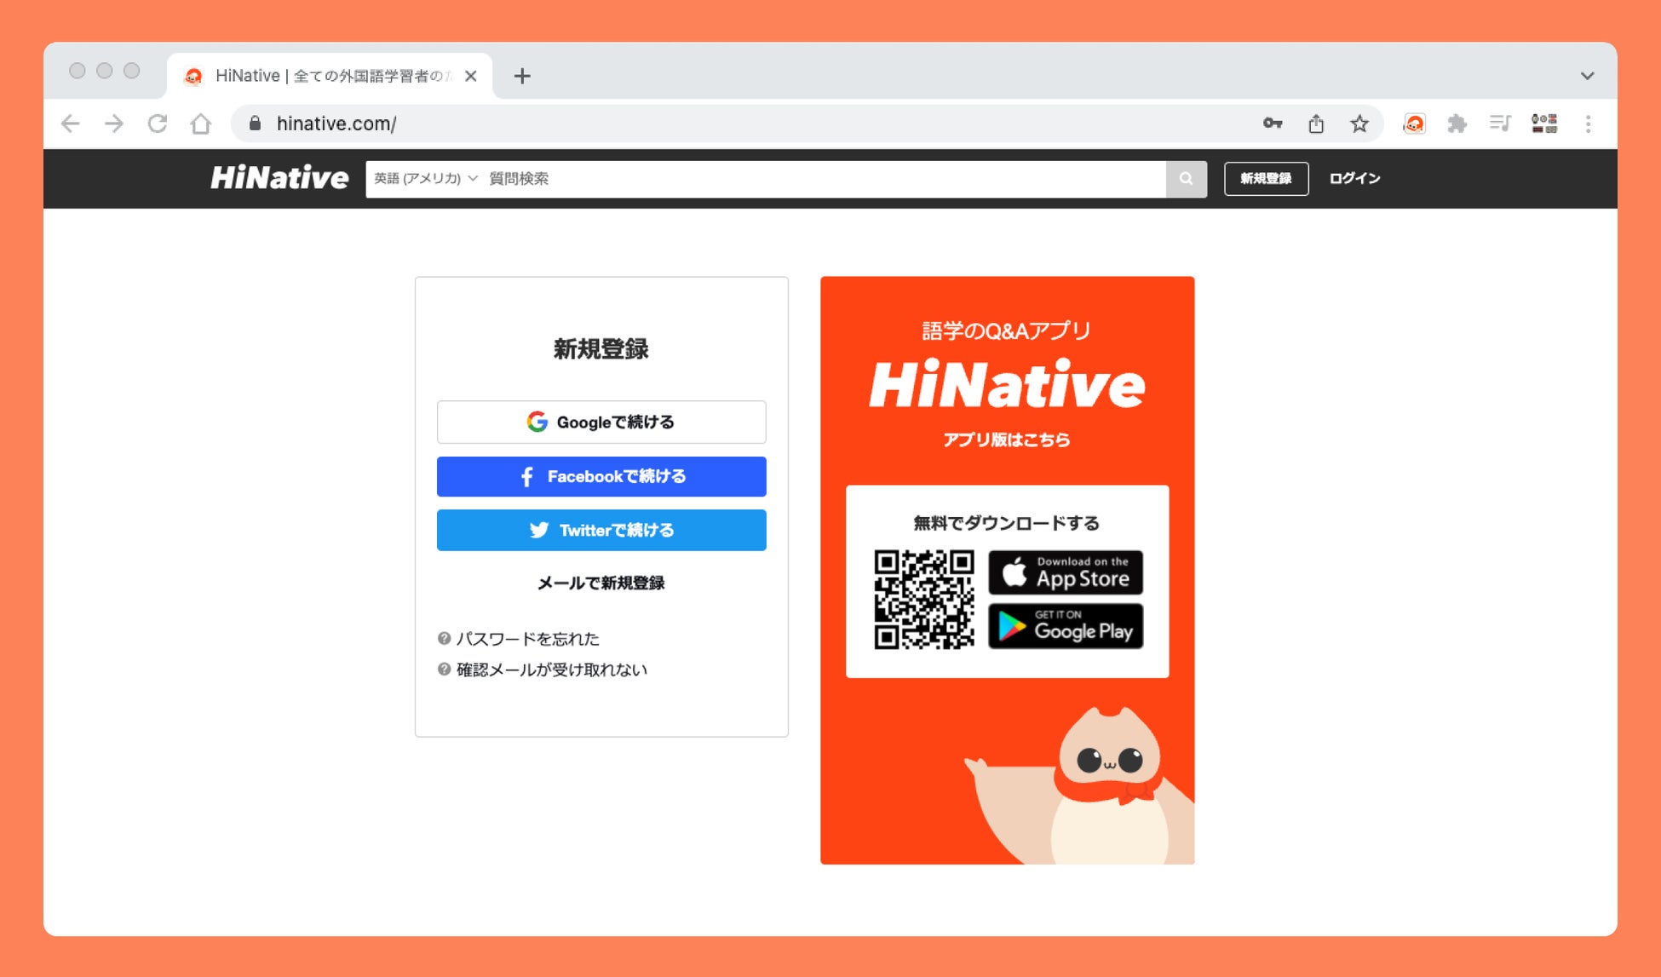Click the Download on the App Store badge
The width and height of the screenshot is (1661, 977).
pyautogui.click(x=1065, y=572)
